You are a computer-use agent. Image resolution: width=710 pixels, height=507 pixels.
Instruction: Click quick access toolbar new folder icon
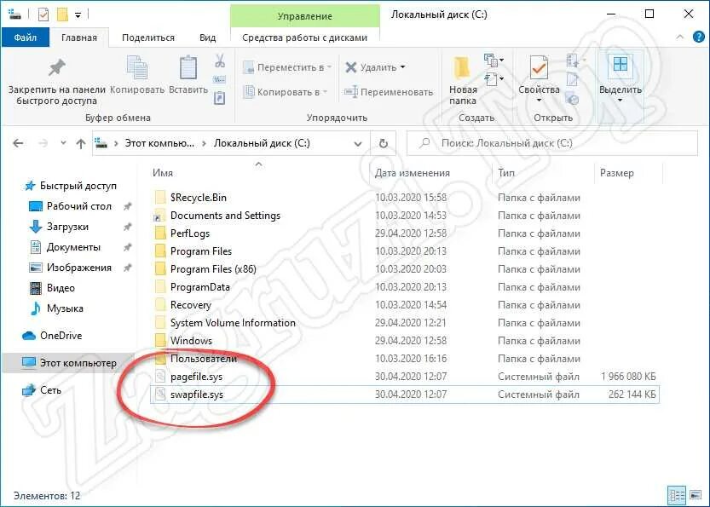point(62,14)
